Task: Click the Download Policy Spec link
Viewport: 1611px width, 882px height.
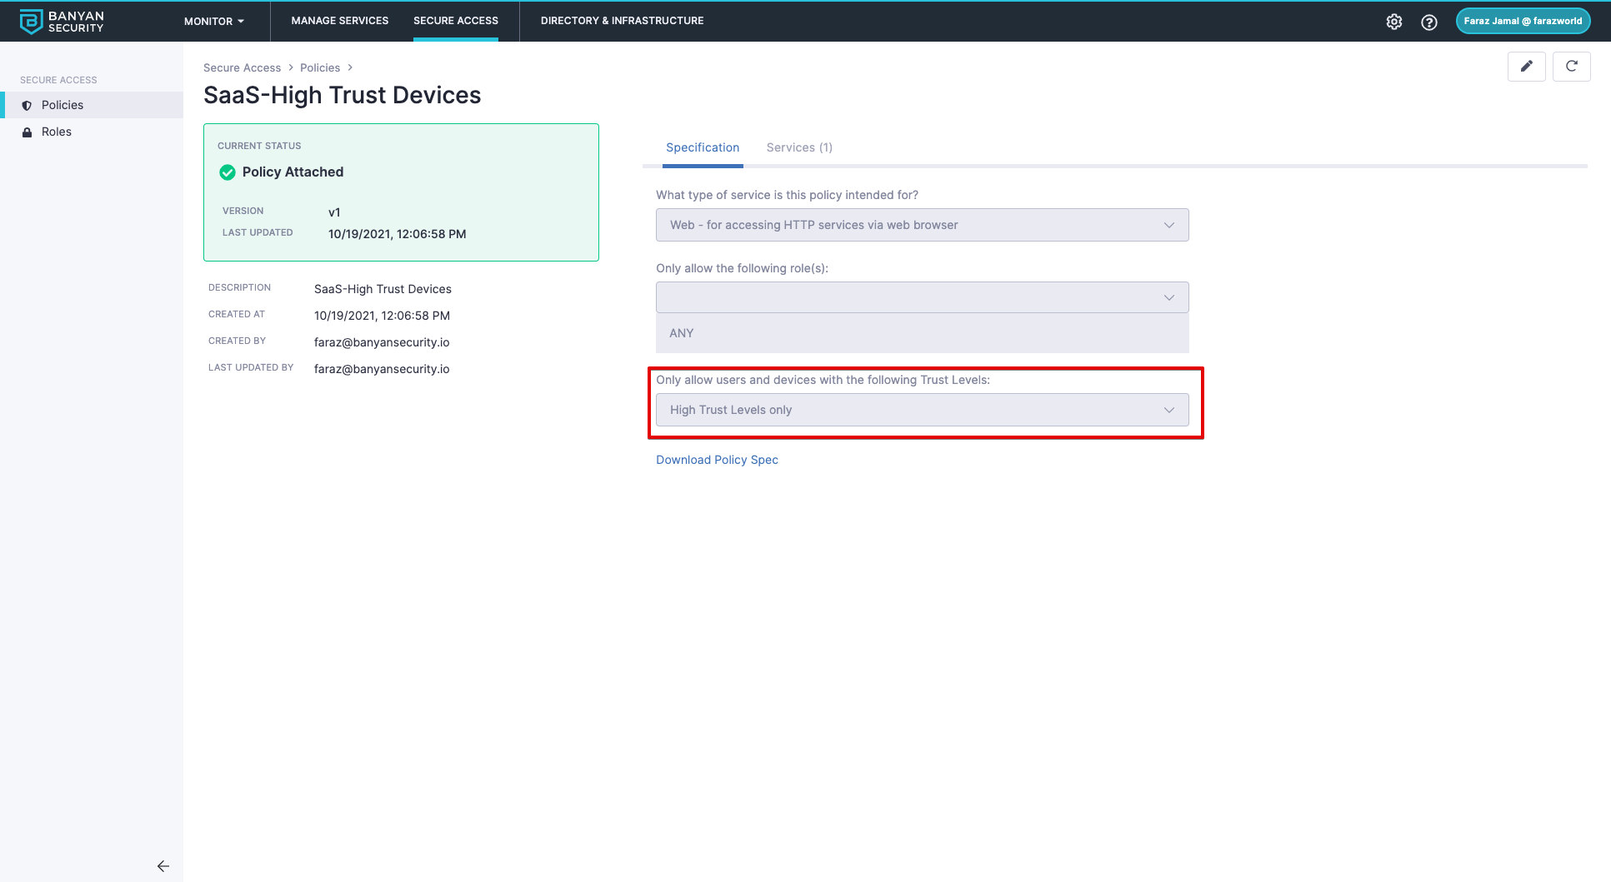Action: coord(717,460)
